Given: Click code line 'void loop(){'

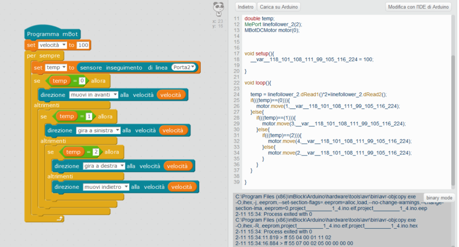Looking at the screenshot, I should pyautogui.click(x=258, y=83).
